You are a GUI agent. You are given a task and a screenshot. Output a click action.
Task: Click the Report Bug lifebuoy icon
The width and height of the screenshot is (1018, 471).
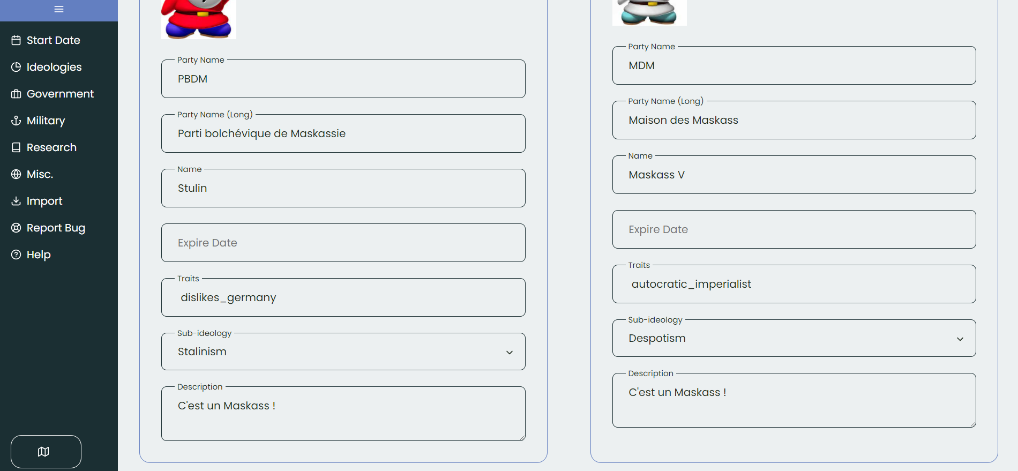point(16,228)
